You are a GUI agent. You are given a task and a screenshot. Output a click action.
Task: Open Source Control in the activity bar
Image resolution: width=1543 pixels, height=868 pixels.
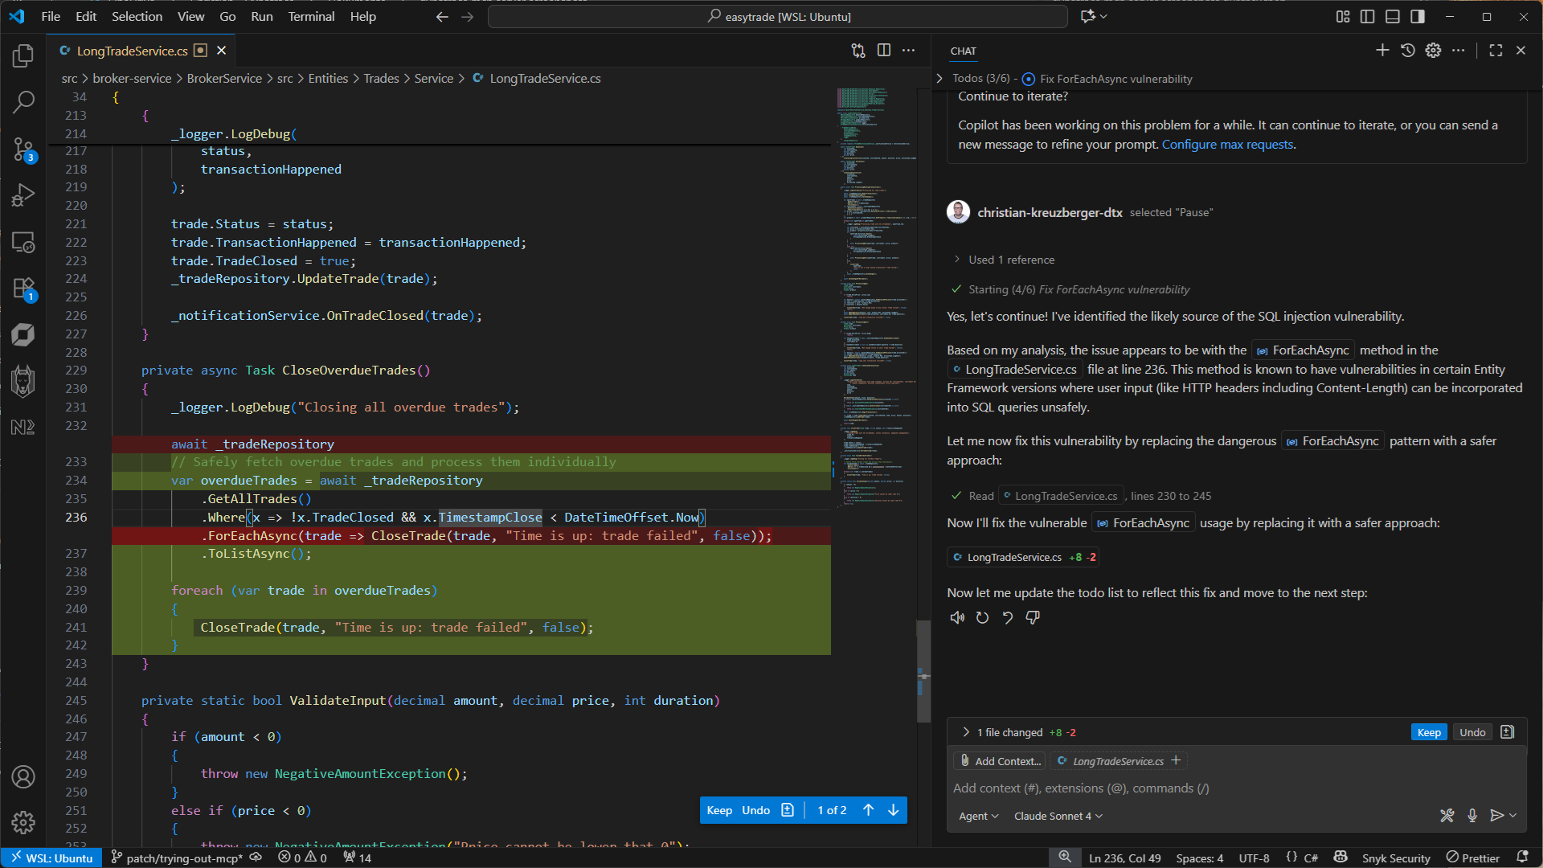coord(23,149)
